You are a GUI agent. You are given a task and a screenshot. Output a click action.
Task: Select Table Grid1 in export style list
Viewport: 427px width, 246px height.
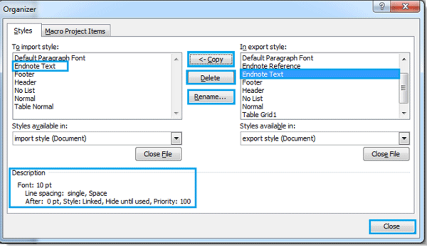[259, 115]
